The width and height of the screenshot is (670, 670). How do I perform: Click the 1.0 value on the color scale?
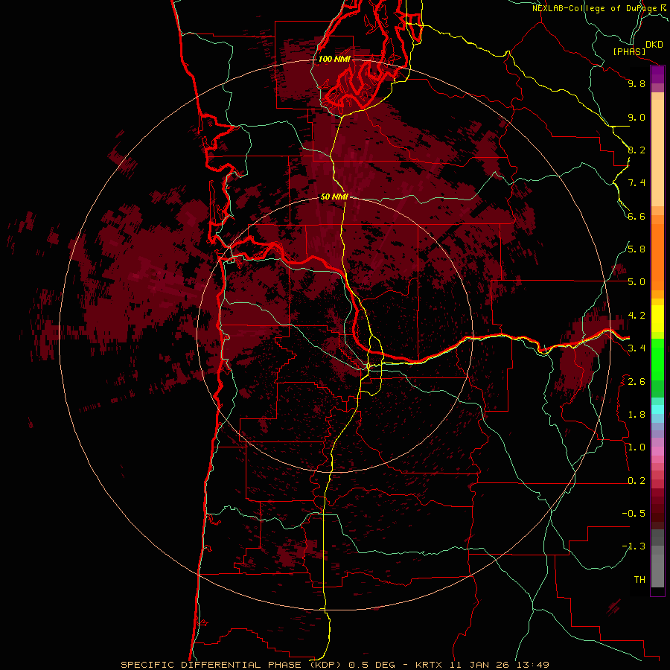(x=636, y=447)
